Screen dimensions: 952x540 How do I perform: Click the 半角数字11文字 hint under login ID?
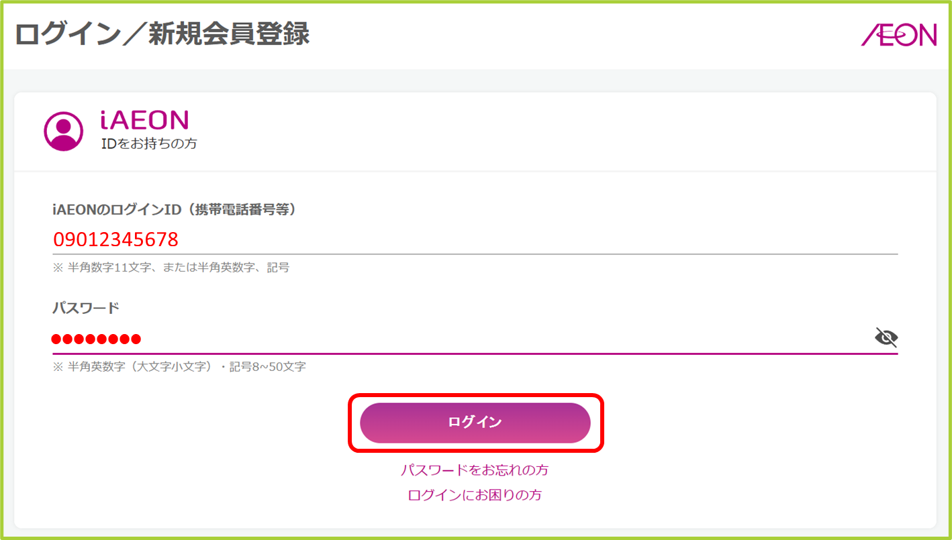click(x=171, y=268)
